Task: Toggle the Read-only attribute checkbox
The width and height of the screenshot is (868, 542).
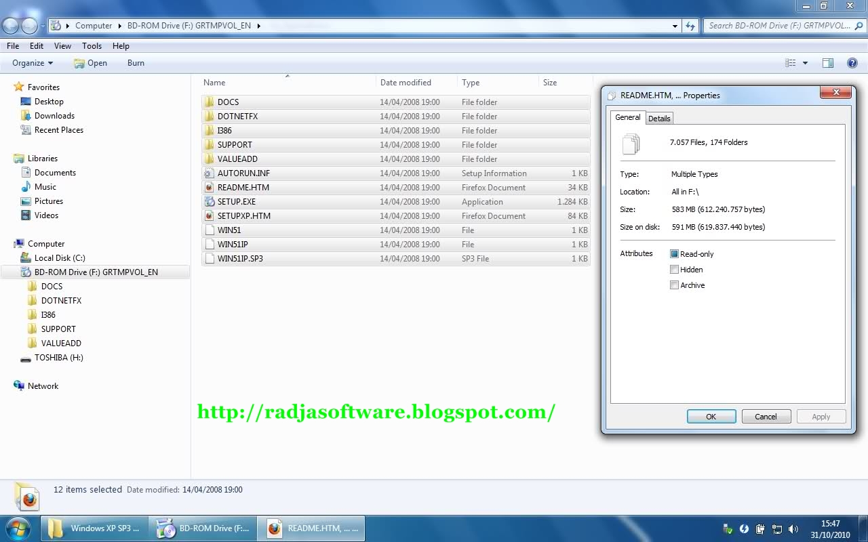Action: [x=674, y=254]
